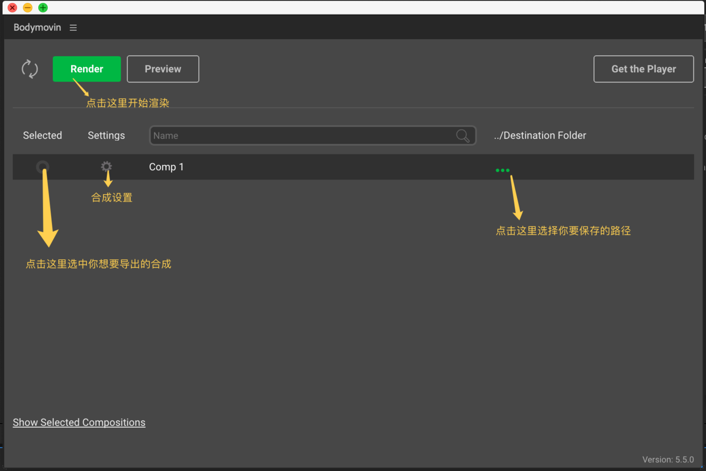Maximize window using green button
This screenshot has height=471, width=706.
43,7
